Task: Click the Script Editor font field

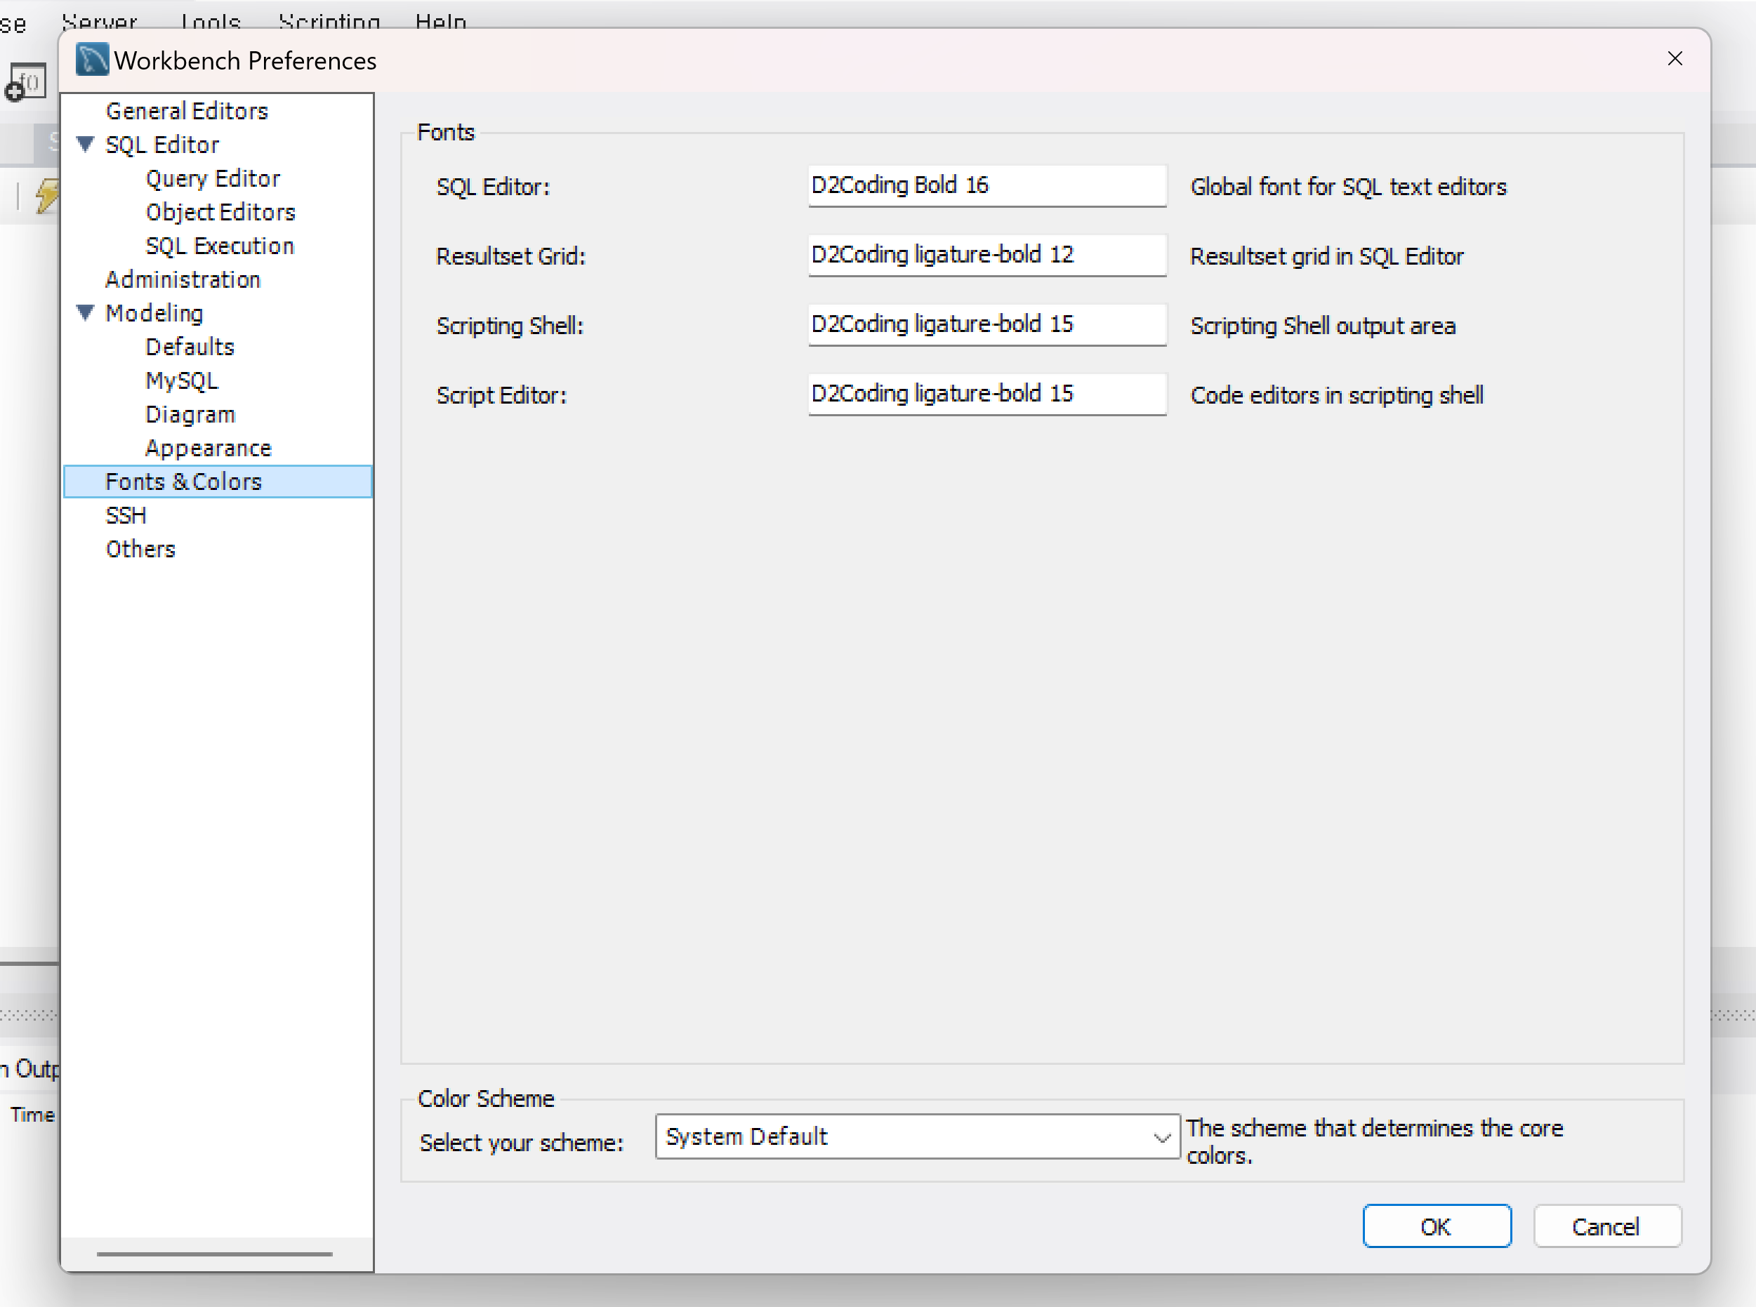Action: click(986, 393)
